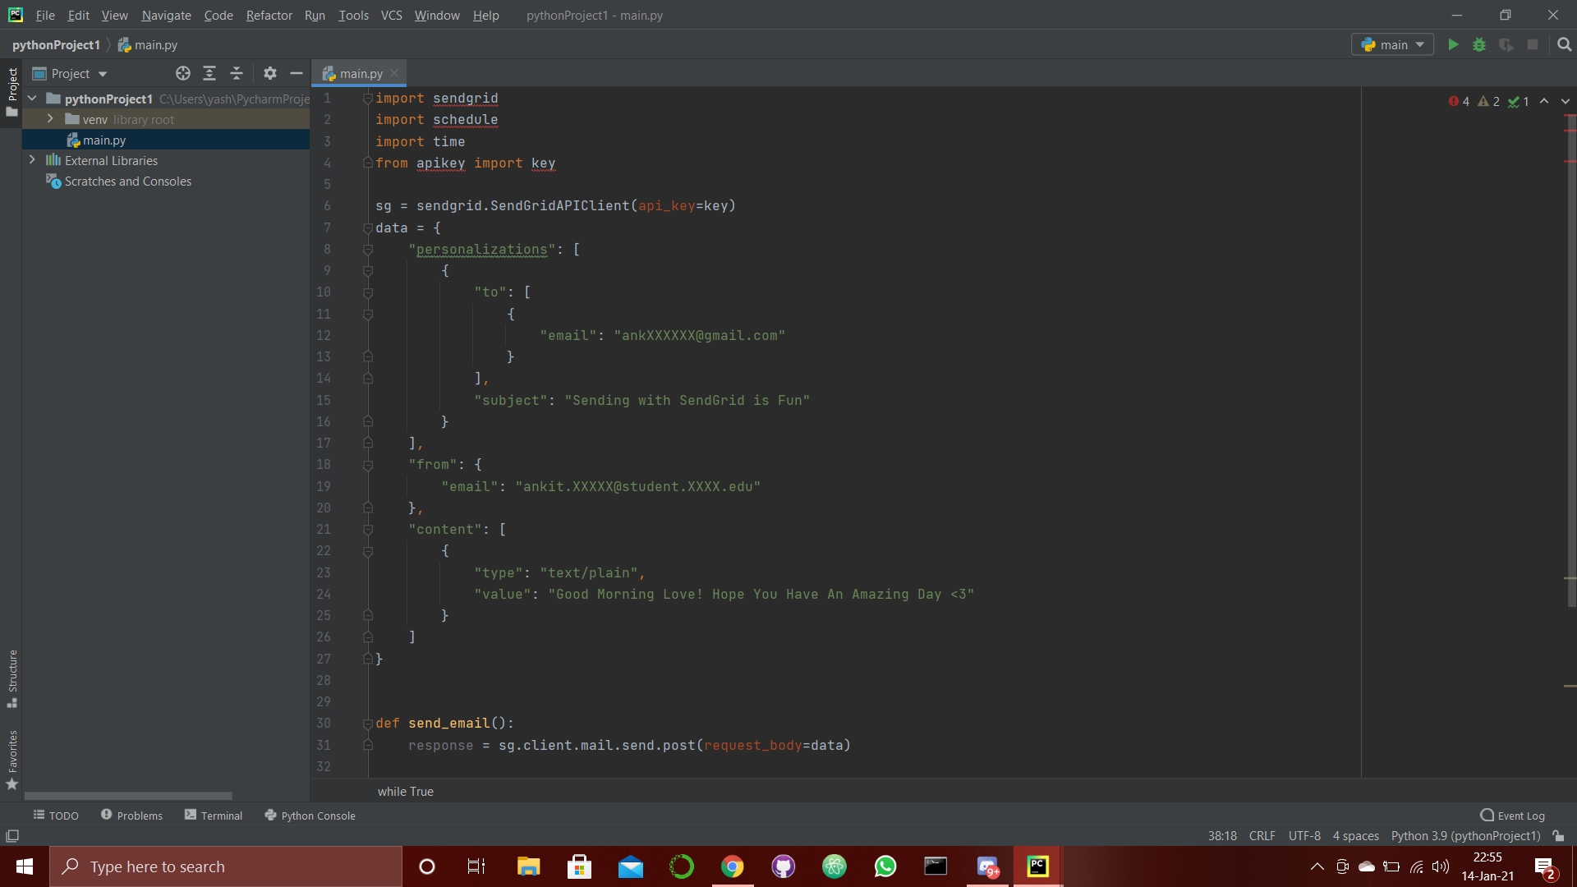Open the Refactor menu

coord(269,16)
